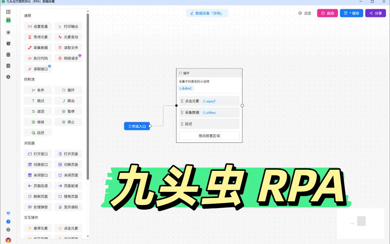Open the scheduled tasks clock icon
The width and height of the screenshot is (390, 244).
(8, 43)
